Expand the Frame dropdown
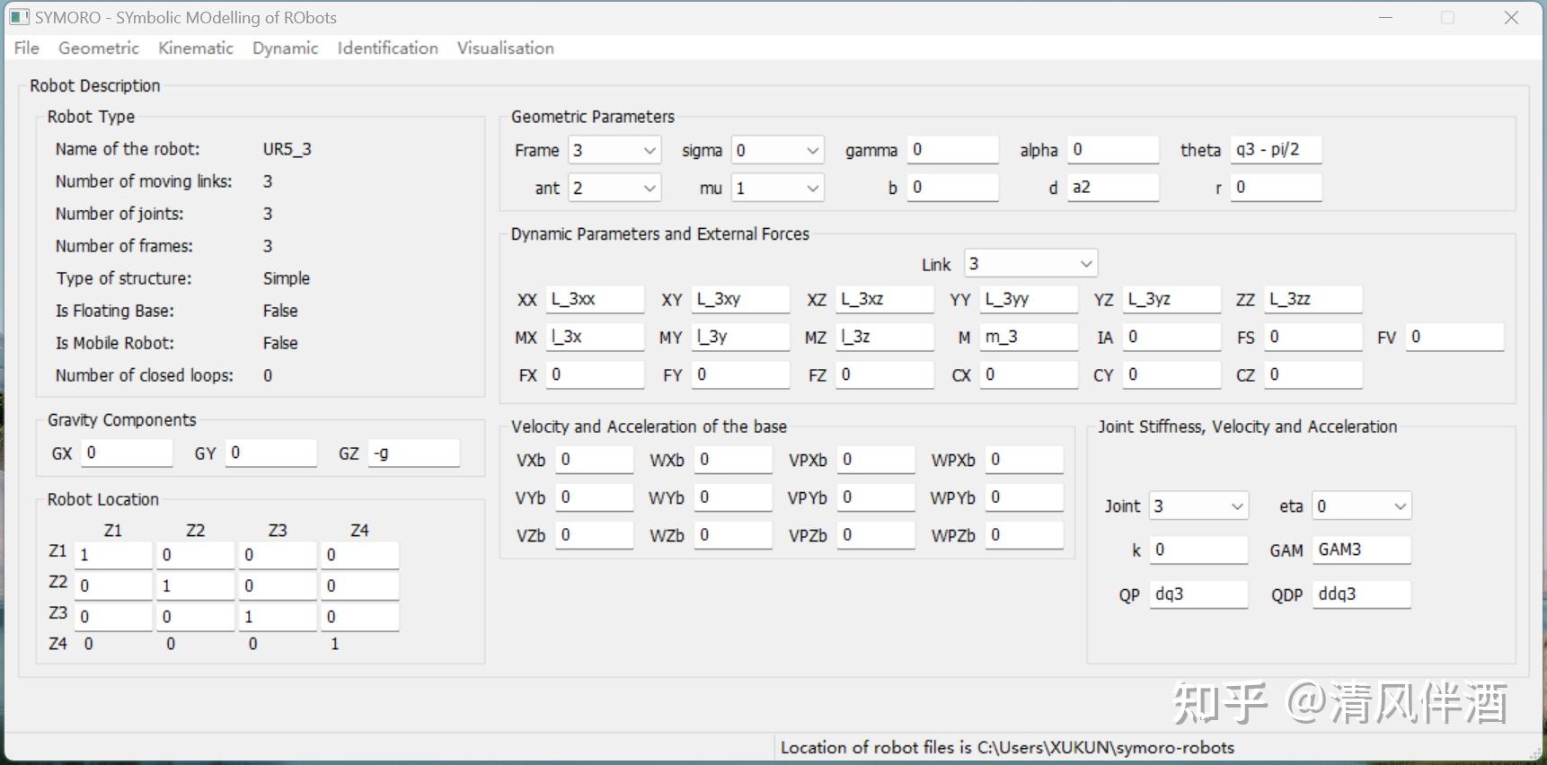1547x765 pixels. pos(614,151)
